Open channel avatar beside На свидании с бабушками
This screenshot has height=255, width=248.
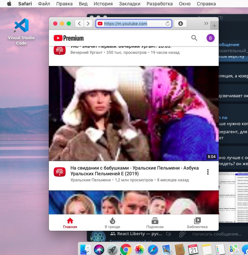60,172
